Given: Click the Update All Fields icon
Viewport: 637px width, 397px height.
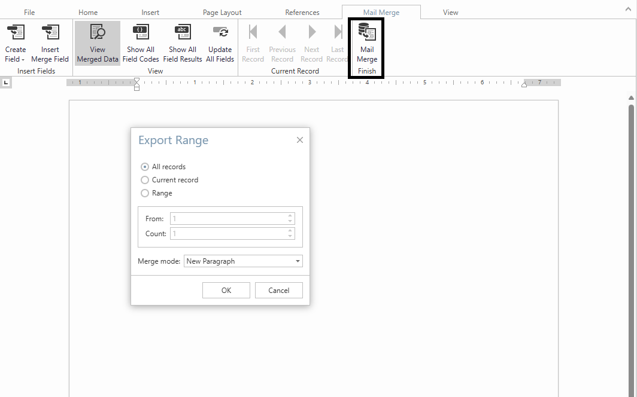Looking at the screenshot, I should 220,32.
